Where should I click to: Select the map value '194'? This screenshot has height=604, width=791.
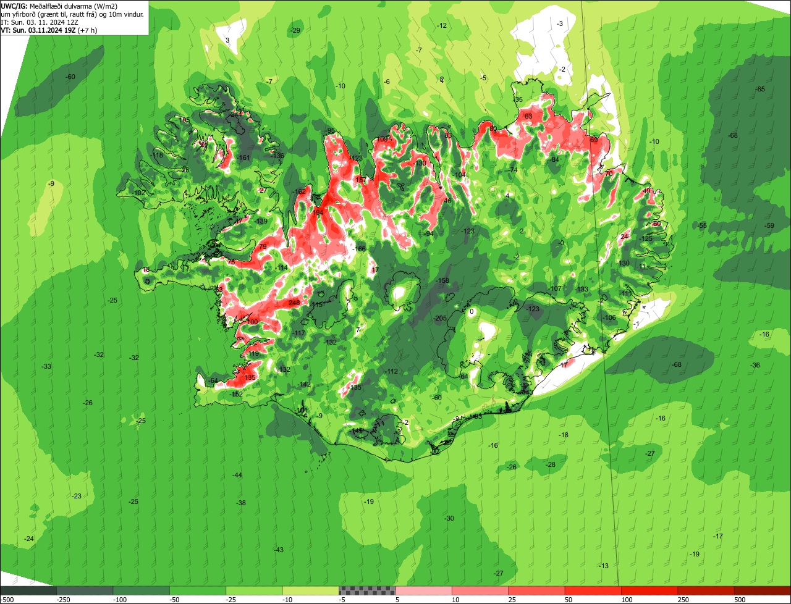pyautogui.click(x=318, y=212)
